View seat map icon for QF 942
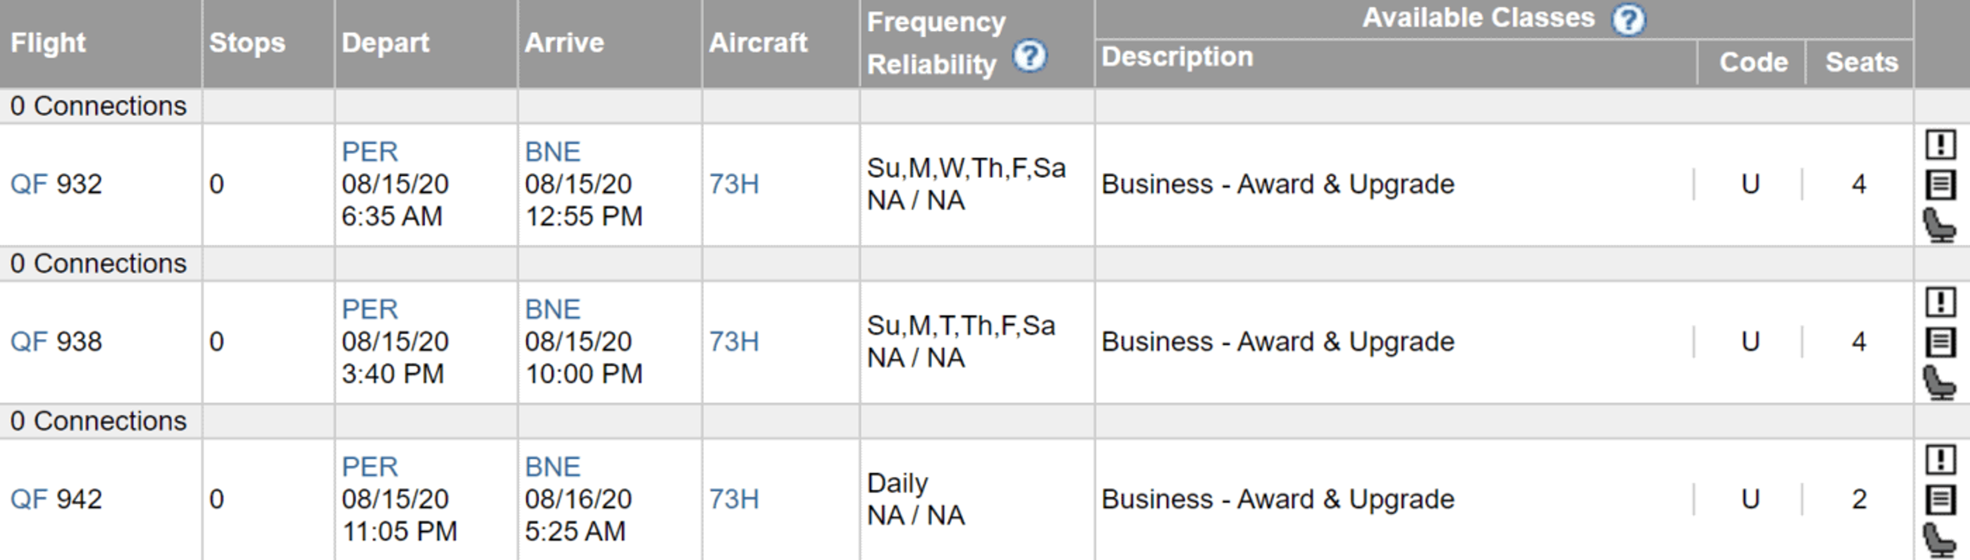Viewport: 1970px width, 560px height. click(x=1940, y=540)
